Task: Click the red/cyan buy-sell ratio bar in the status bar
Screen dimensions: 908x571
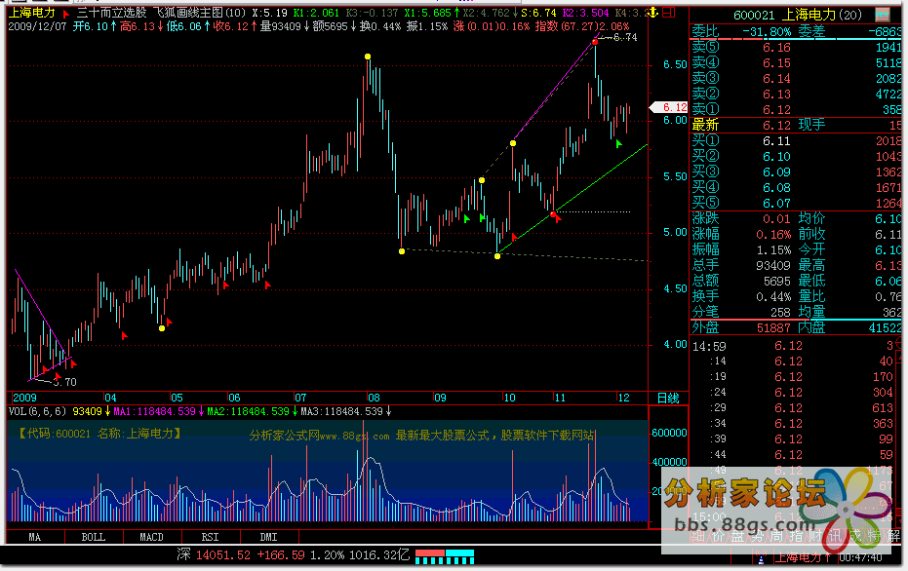Action: click(445, 555)
